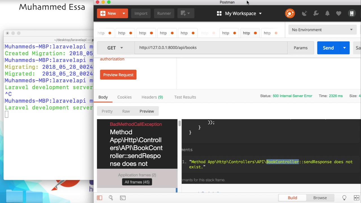Click the plus icon on New button
Viewport: 361px width, 203px height.
pos(103,13)
